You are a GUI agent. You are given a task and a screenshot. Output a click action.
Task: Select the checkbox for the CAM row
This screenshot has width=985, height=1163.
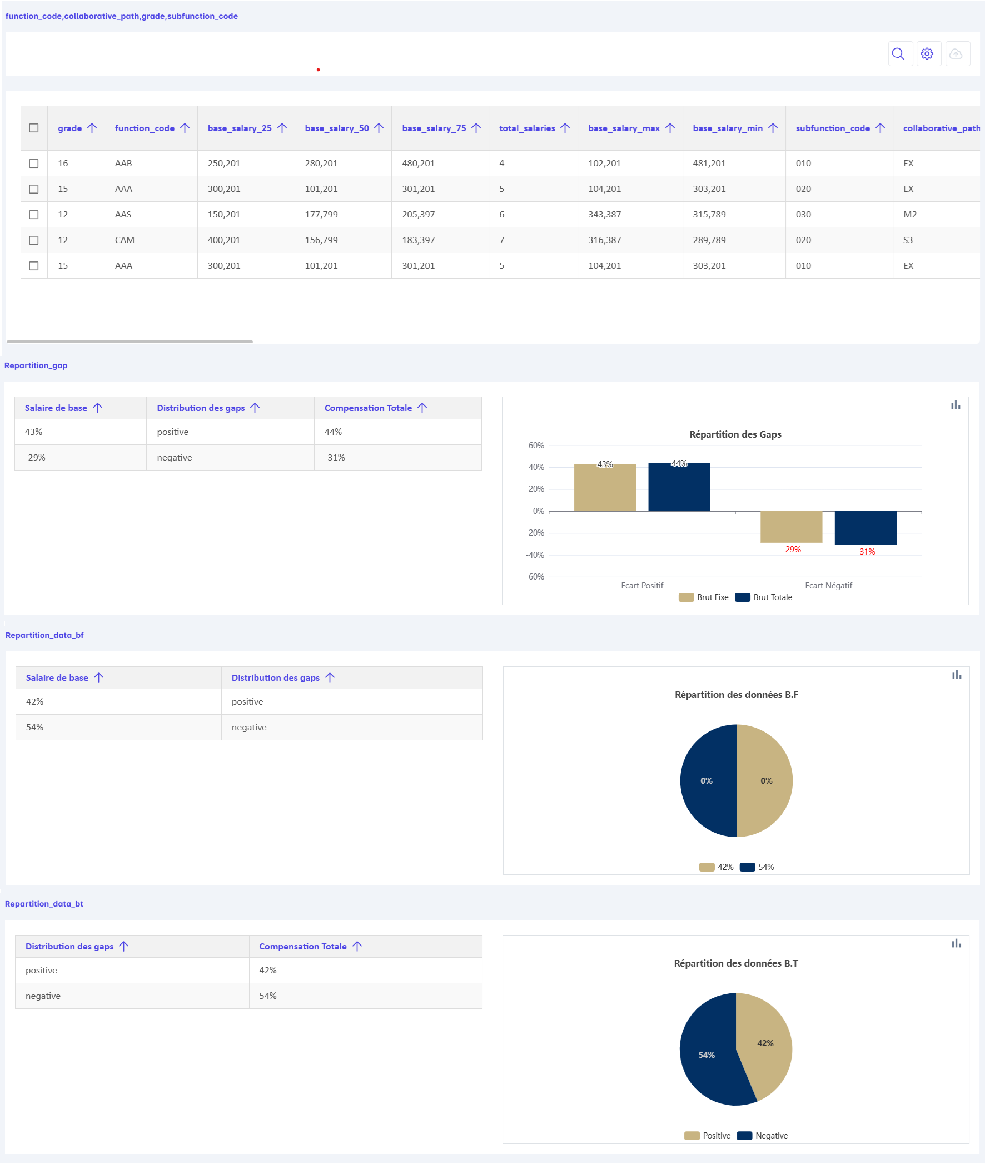[34, 240]
